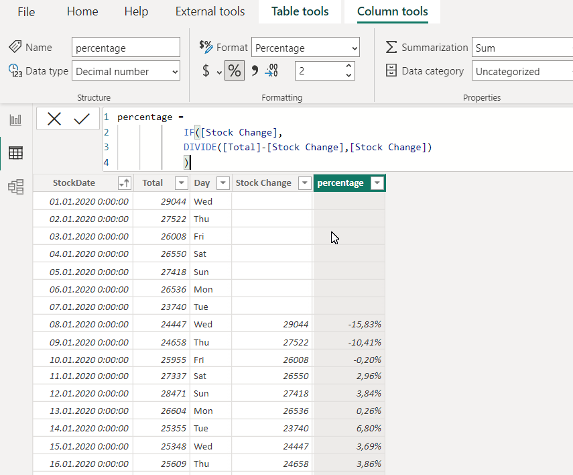573x475 pixels.
Task: Click the Summarization sigma icon
Action: click(391, 47)
